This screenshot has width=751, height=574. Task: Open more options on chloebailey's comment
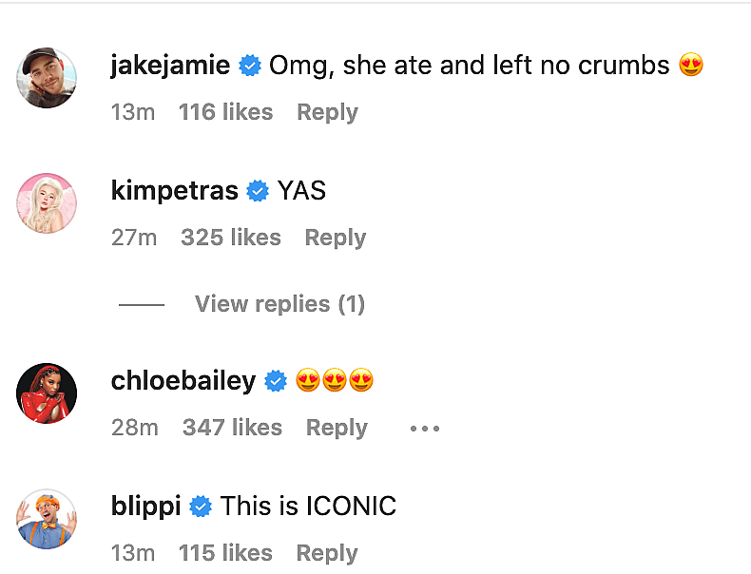[425, 429]
